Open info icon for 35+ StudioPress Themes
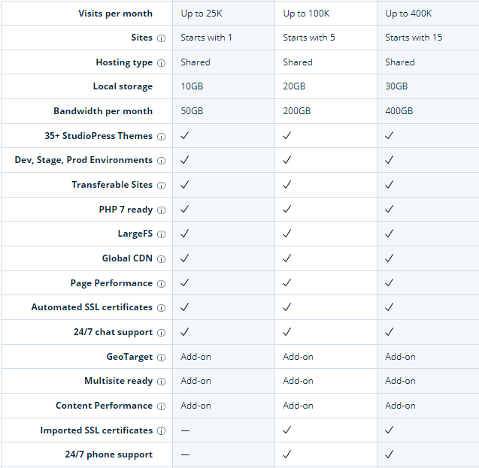The width and height of the screenshot is (479, 468). (161, 137)
